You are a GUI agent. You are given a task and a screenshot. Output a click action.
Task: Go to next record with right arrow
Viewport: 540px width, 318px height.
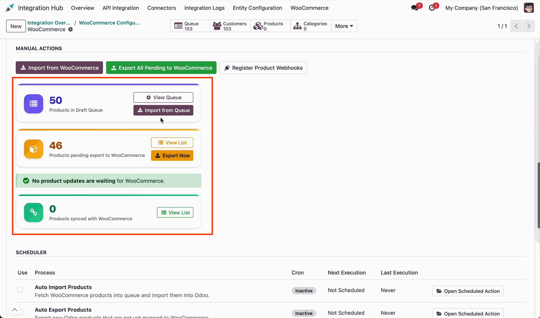coord(529,26)
